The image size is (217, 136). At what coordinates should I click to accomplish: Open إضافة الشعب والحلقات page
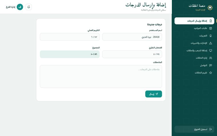(194, 50)
